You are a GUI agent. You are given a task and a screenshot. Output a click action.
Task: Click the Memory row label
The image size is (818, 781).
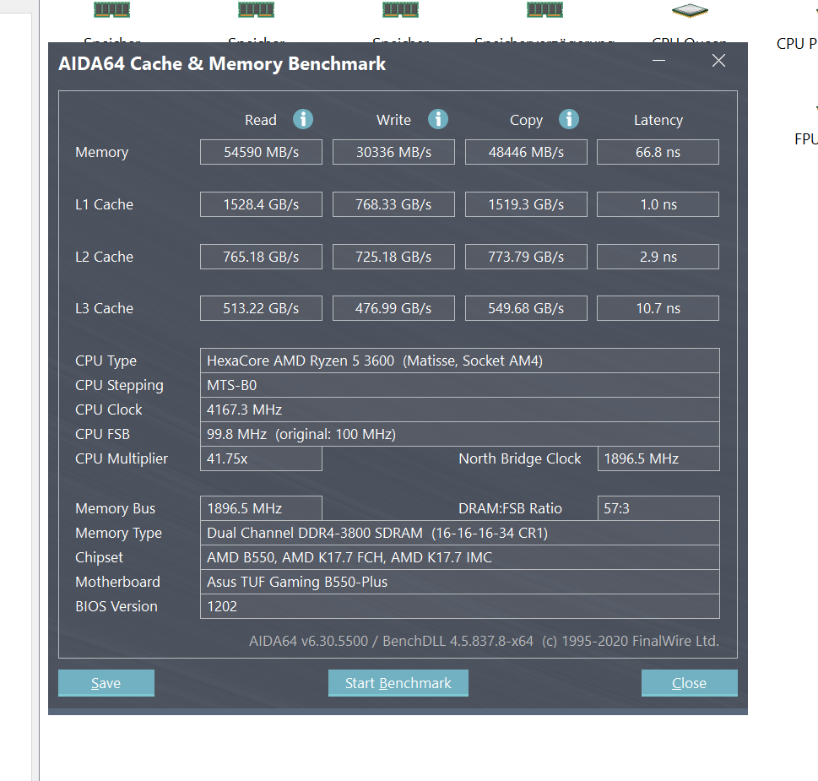click(101, 152)
